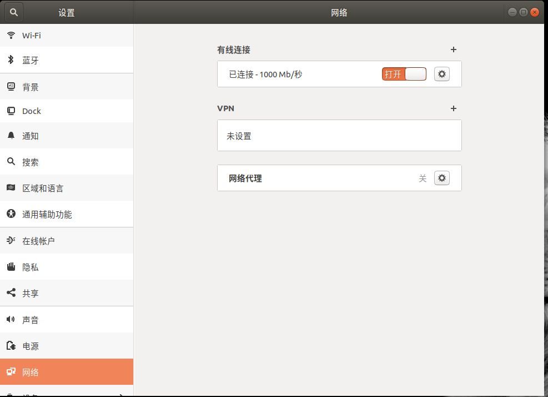
Task: Close the settings window
Action: pos(535,12)
